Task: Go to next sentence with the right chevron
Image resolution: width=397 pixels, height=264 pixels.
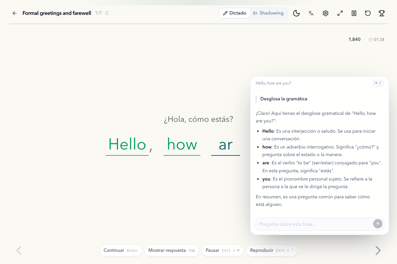Action: pyautogui.click(x=378, y=250)
